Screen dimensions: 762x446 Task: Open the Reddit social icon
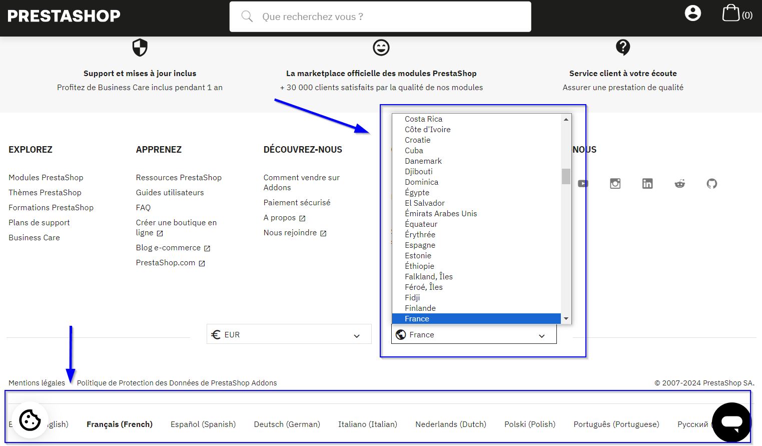point(679,184)
